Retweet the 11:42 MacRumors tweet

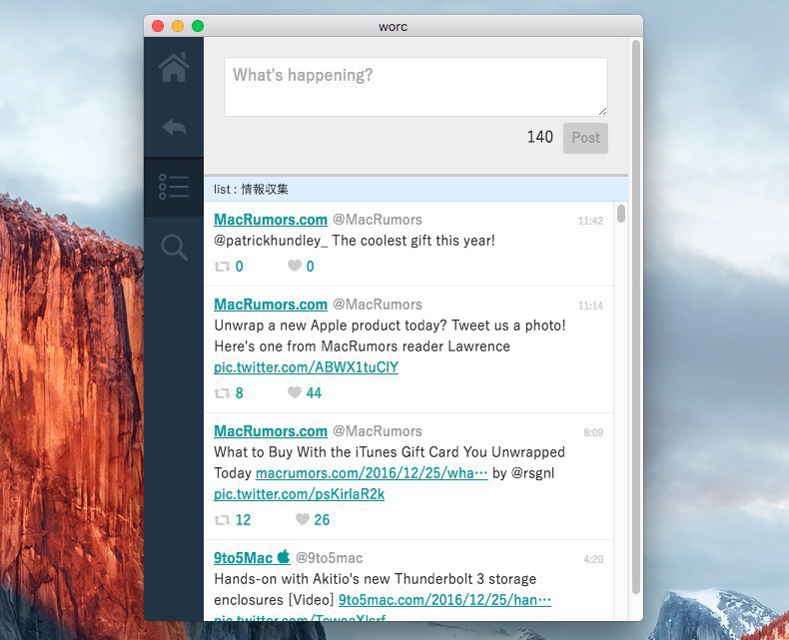pos(222,267)
